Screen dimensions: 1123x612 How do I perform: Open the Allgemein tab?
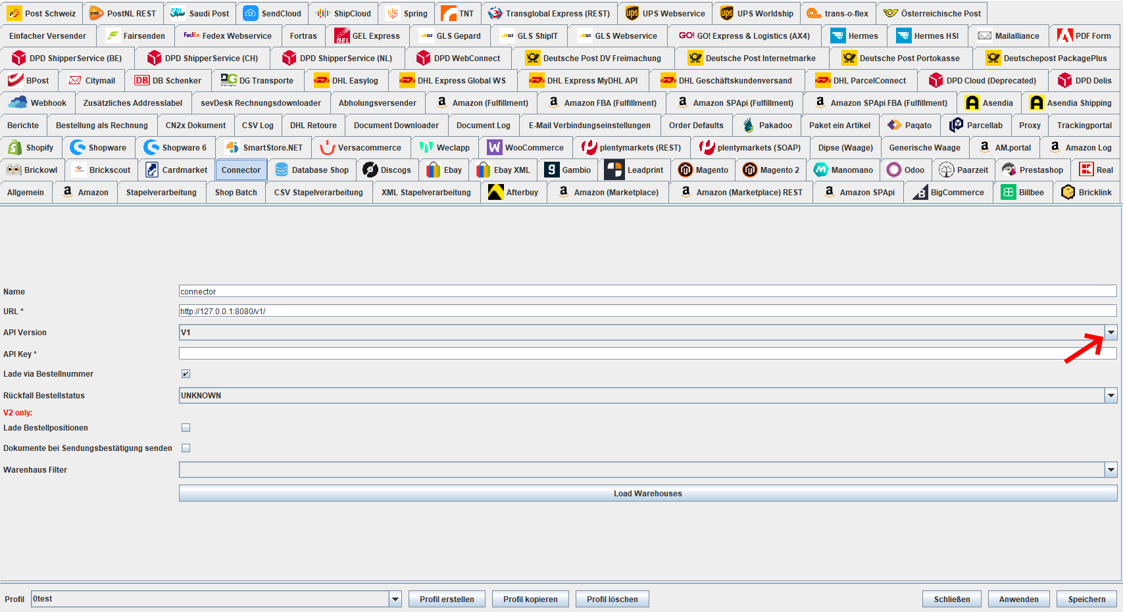coord(26,192)
